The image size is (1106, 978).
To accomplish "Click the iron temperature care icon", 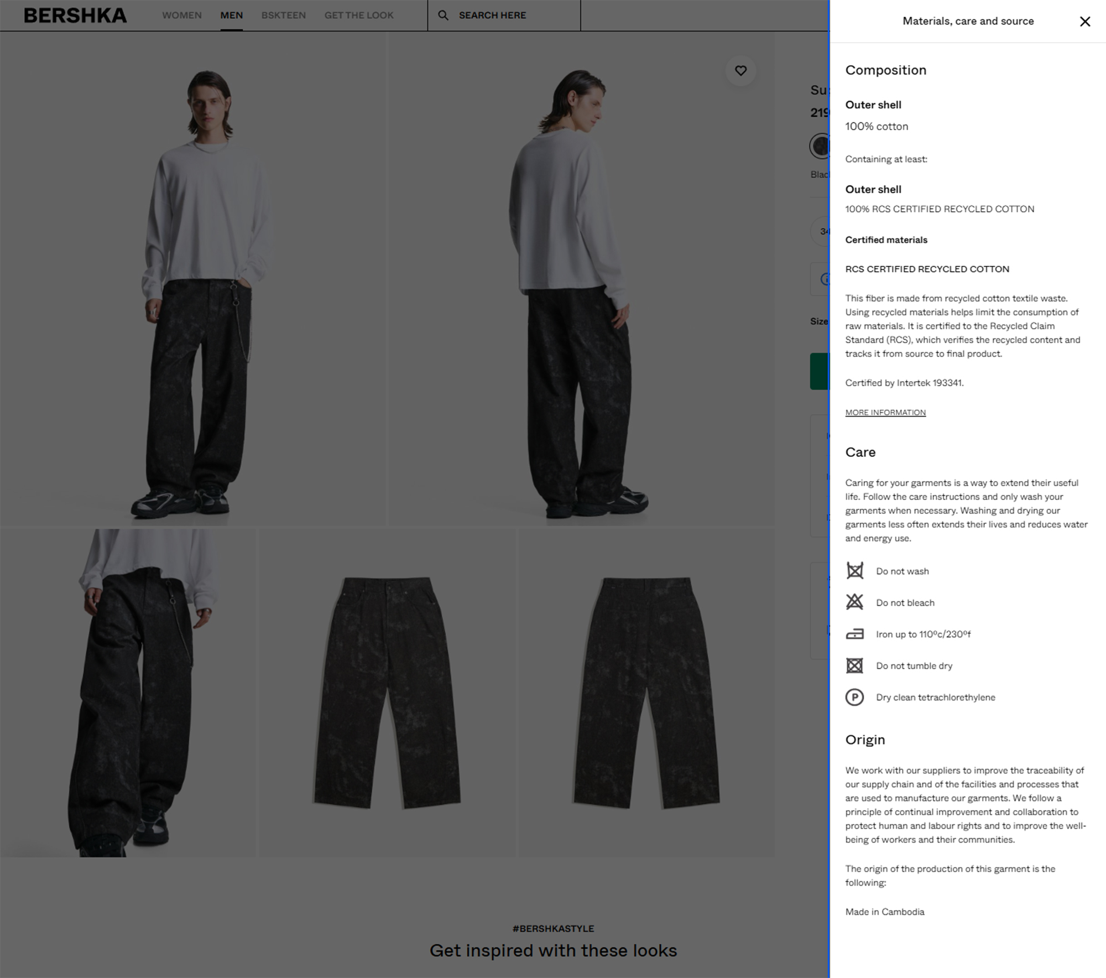I will click(x=854, y=634).
